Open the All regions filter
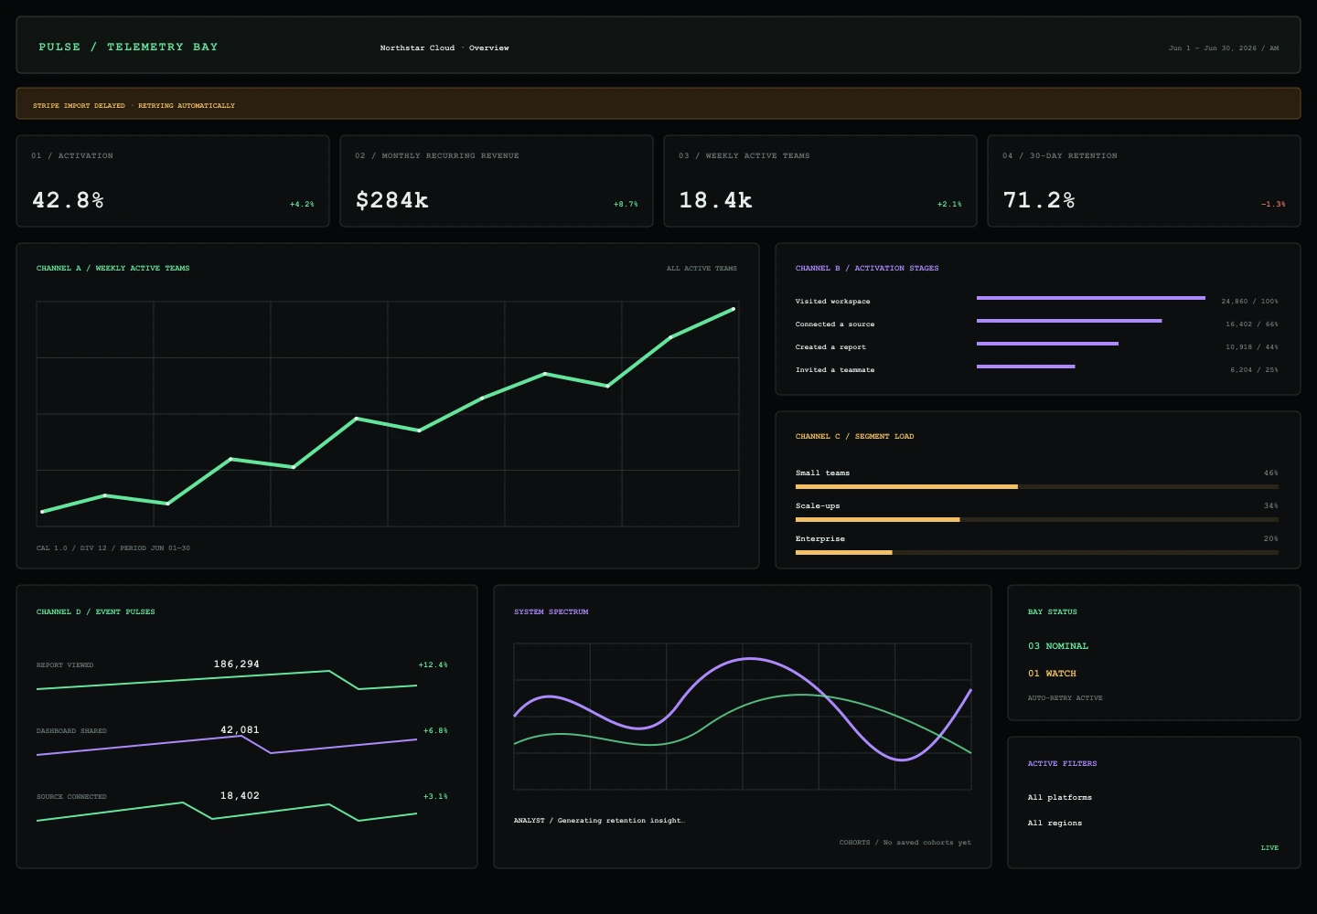 tap(1055, 823)
